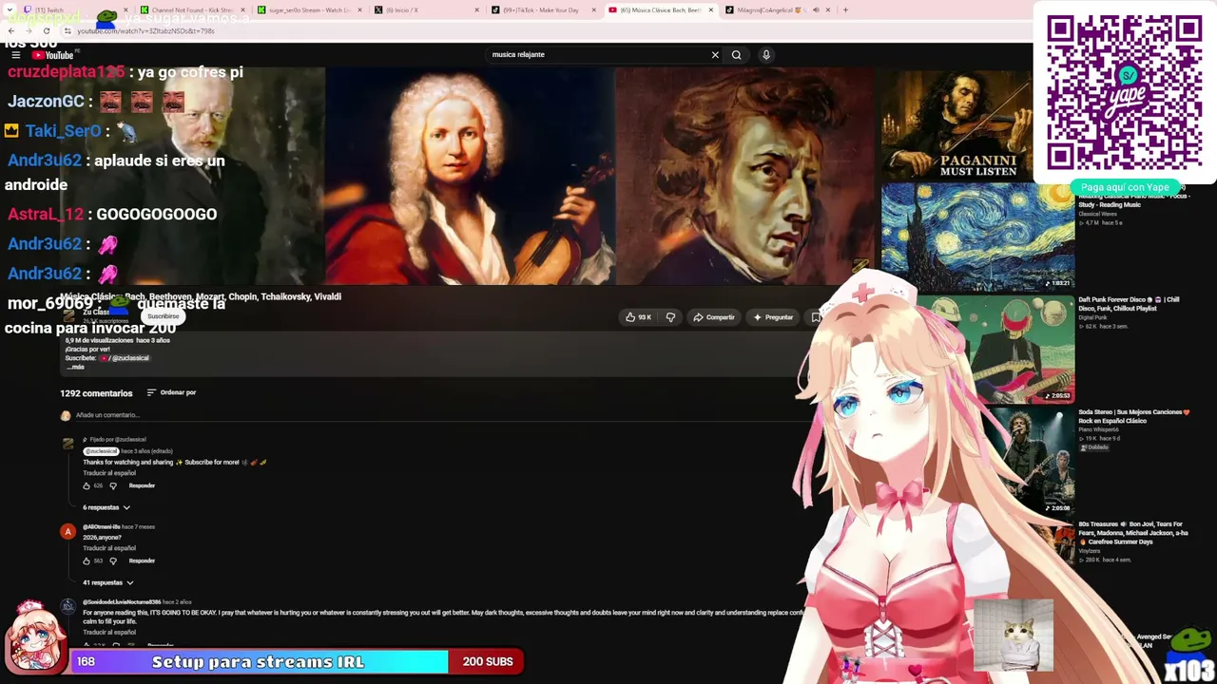Like the zuclassical pinned comment
Image resolution: width=1217 pixels, height=684 pixels.
click(x=87, y=485)
